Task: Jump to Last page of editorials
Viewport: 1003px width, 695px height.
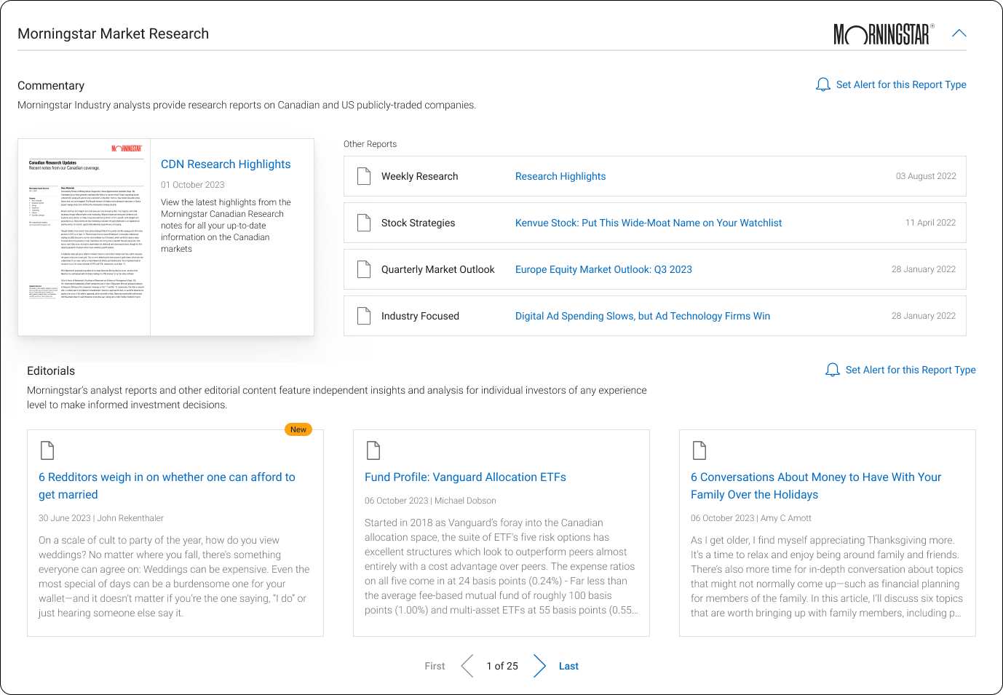Action: [568, 666]
